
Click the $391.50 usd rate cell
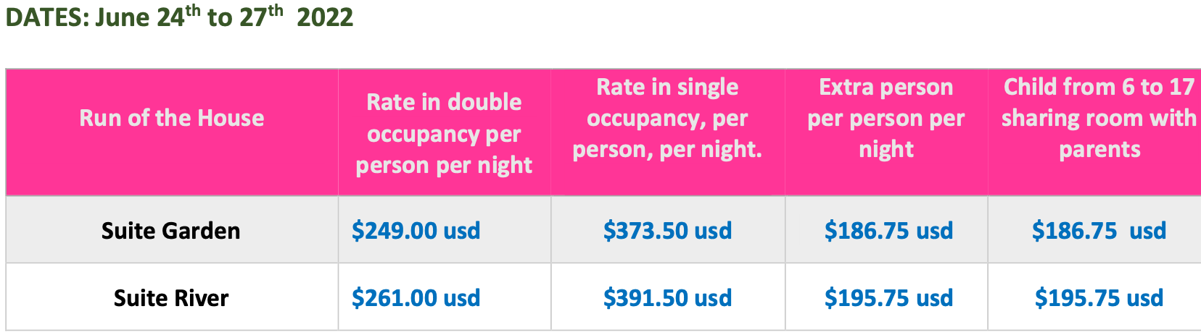pos(667,298)
